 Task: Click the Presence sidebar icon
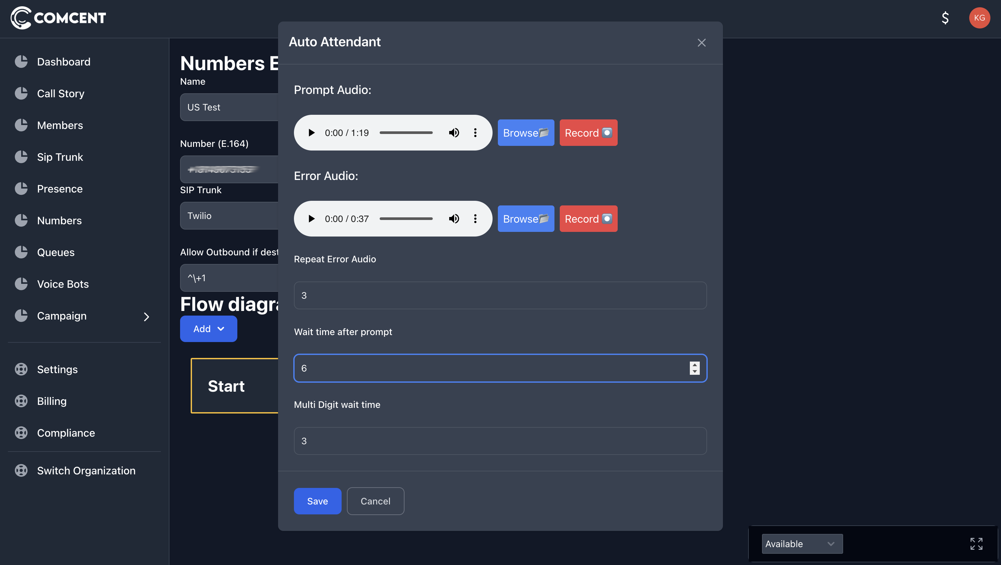[22, 189]
